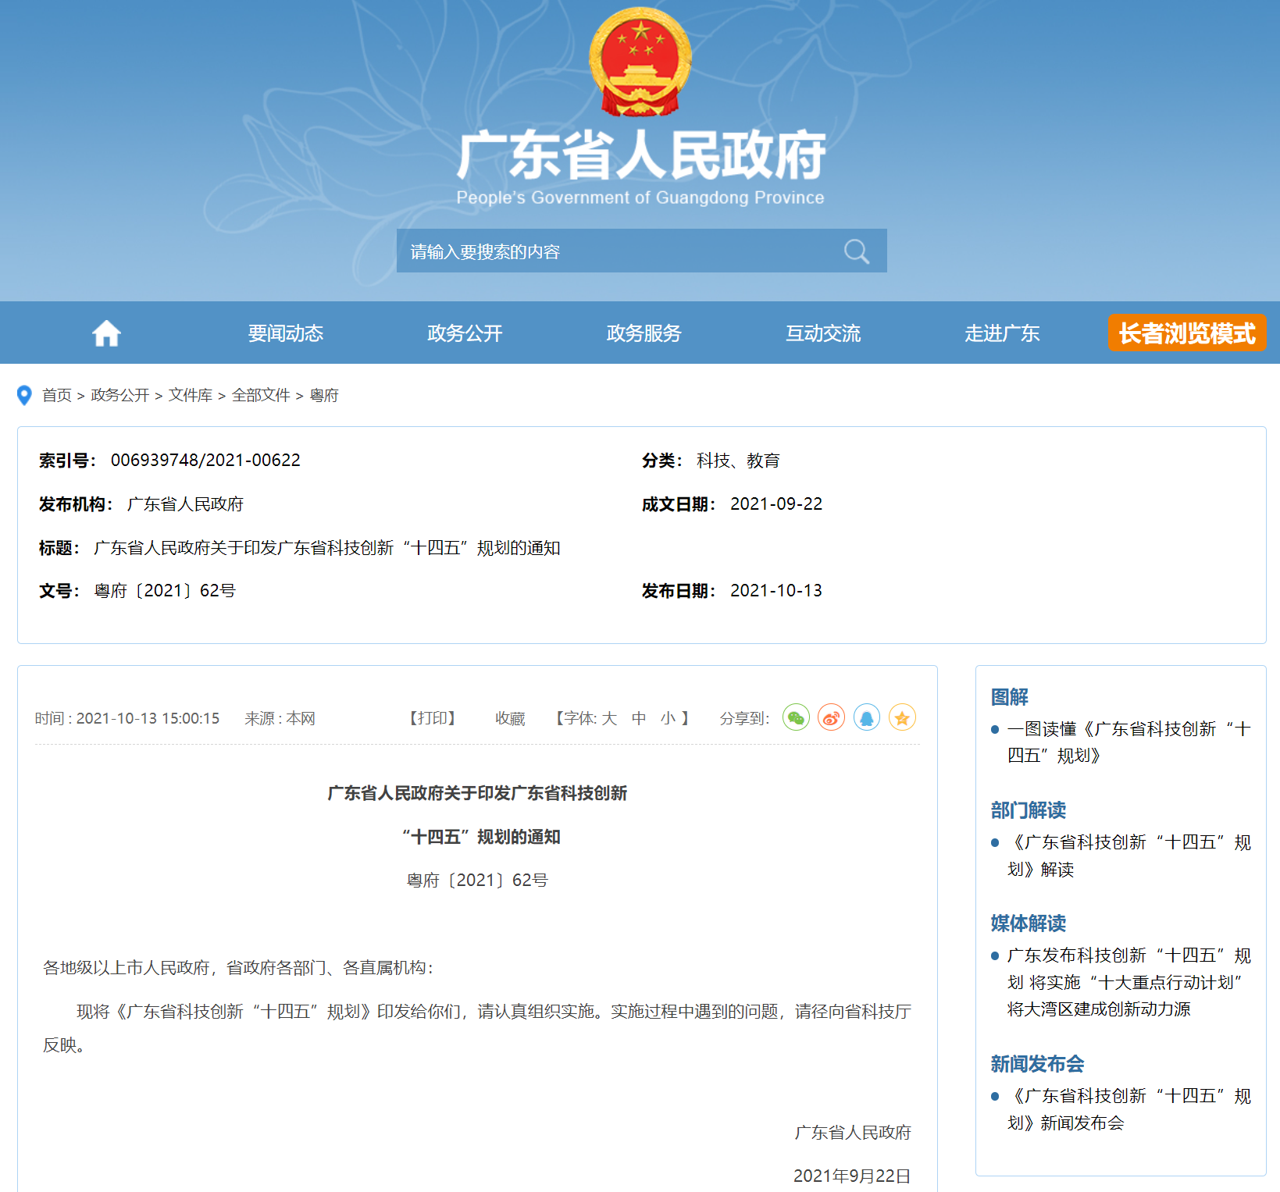Click the 收藏 favorite link
The image size is (1280, 1192).
pos(510,718)
